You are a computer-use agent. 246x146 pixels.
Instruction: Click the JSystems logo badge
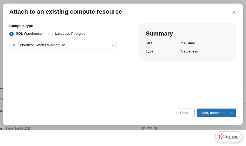tap(229, 136)
